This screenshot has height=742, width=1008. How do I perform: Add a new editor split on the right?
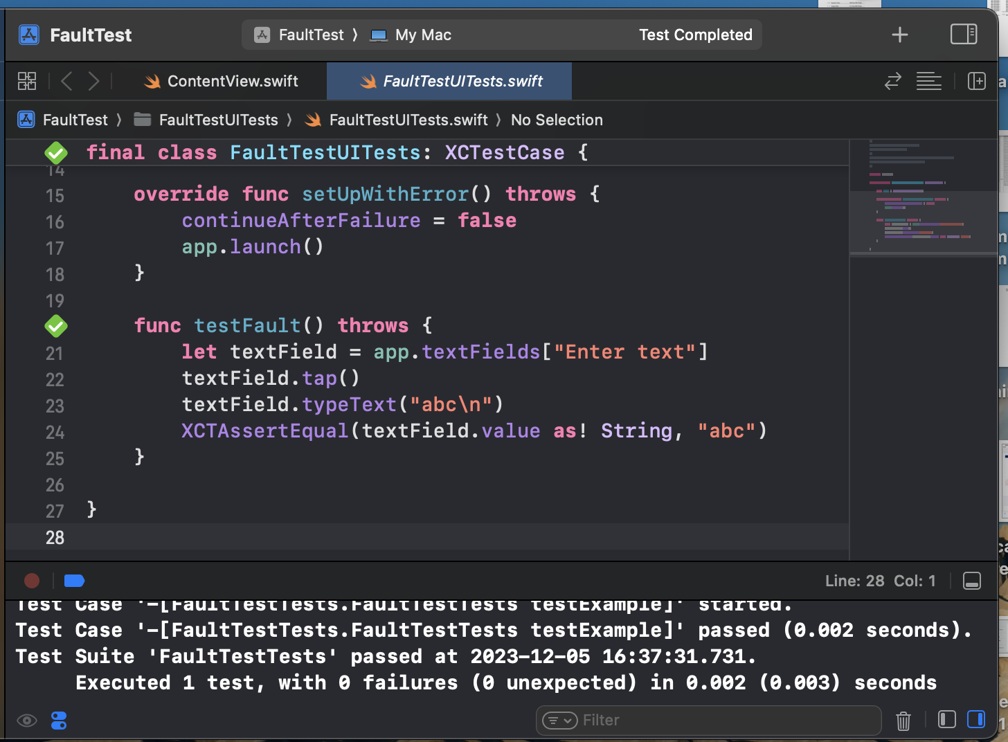(977, 81)
